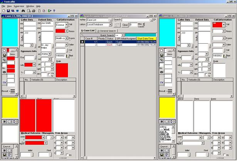The height and width of the screenshot is (161, 237).
Task: Toggle checkbox at Search Cases top right
Action: coord(155,19)
